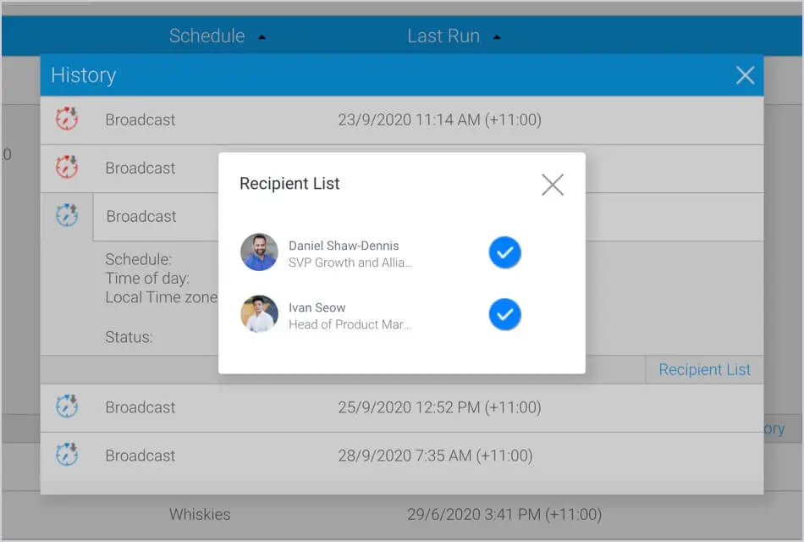Click Daniel Shaw-Dennis profile photo
The image size is (804, 542).
tap(259, 252)
